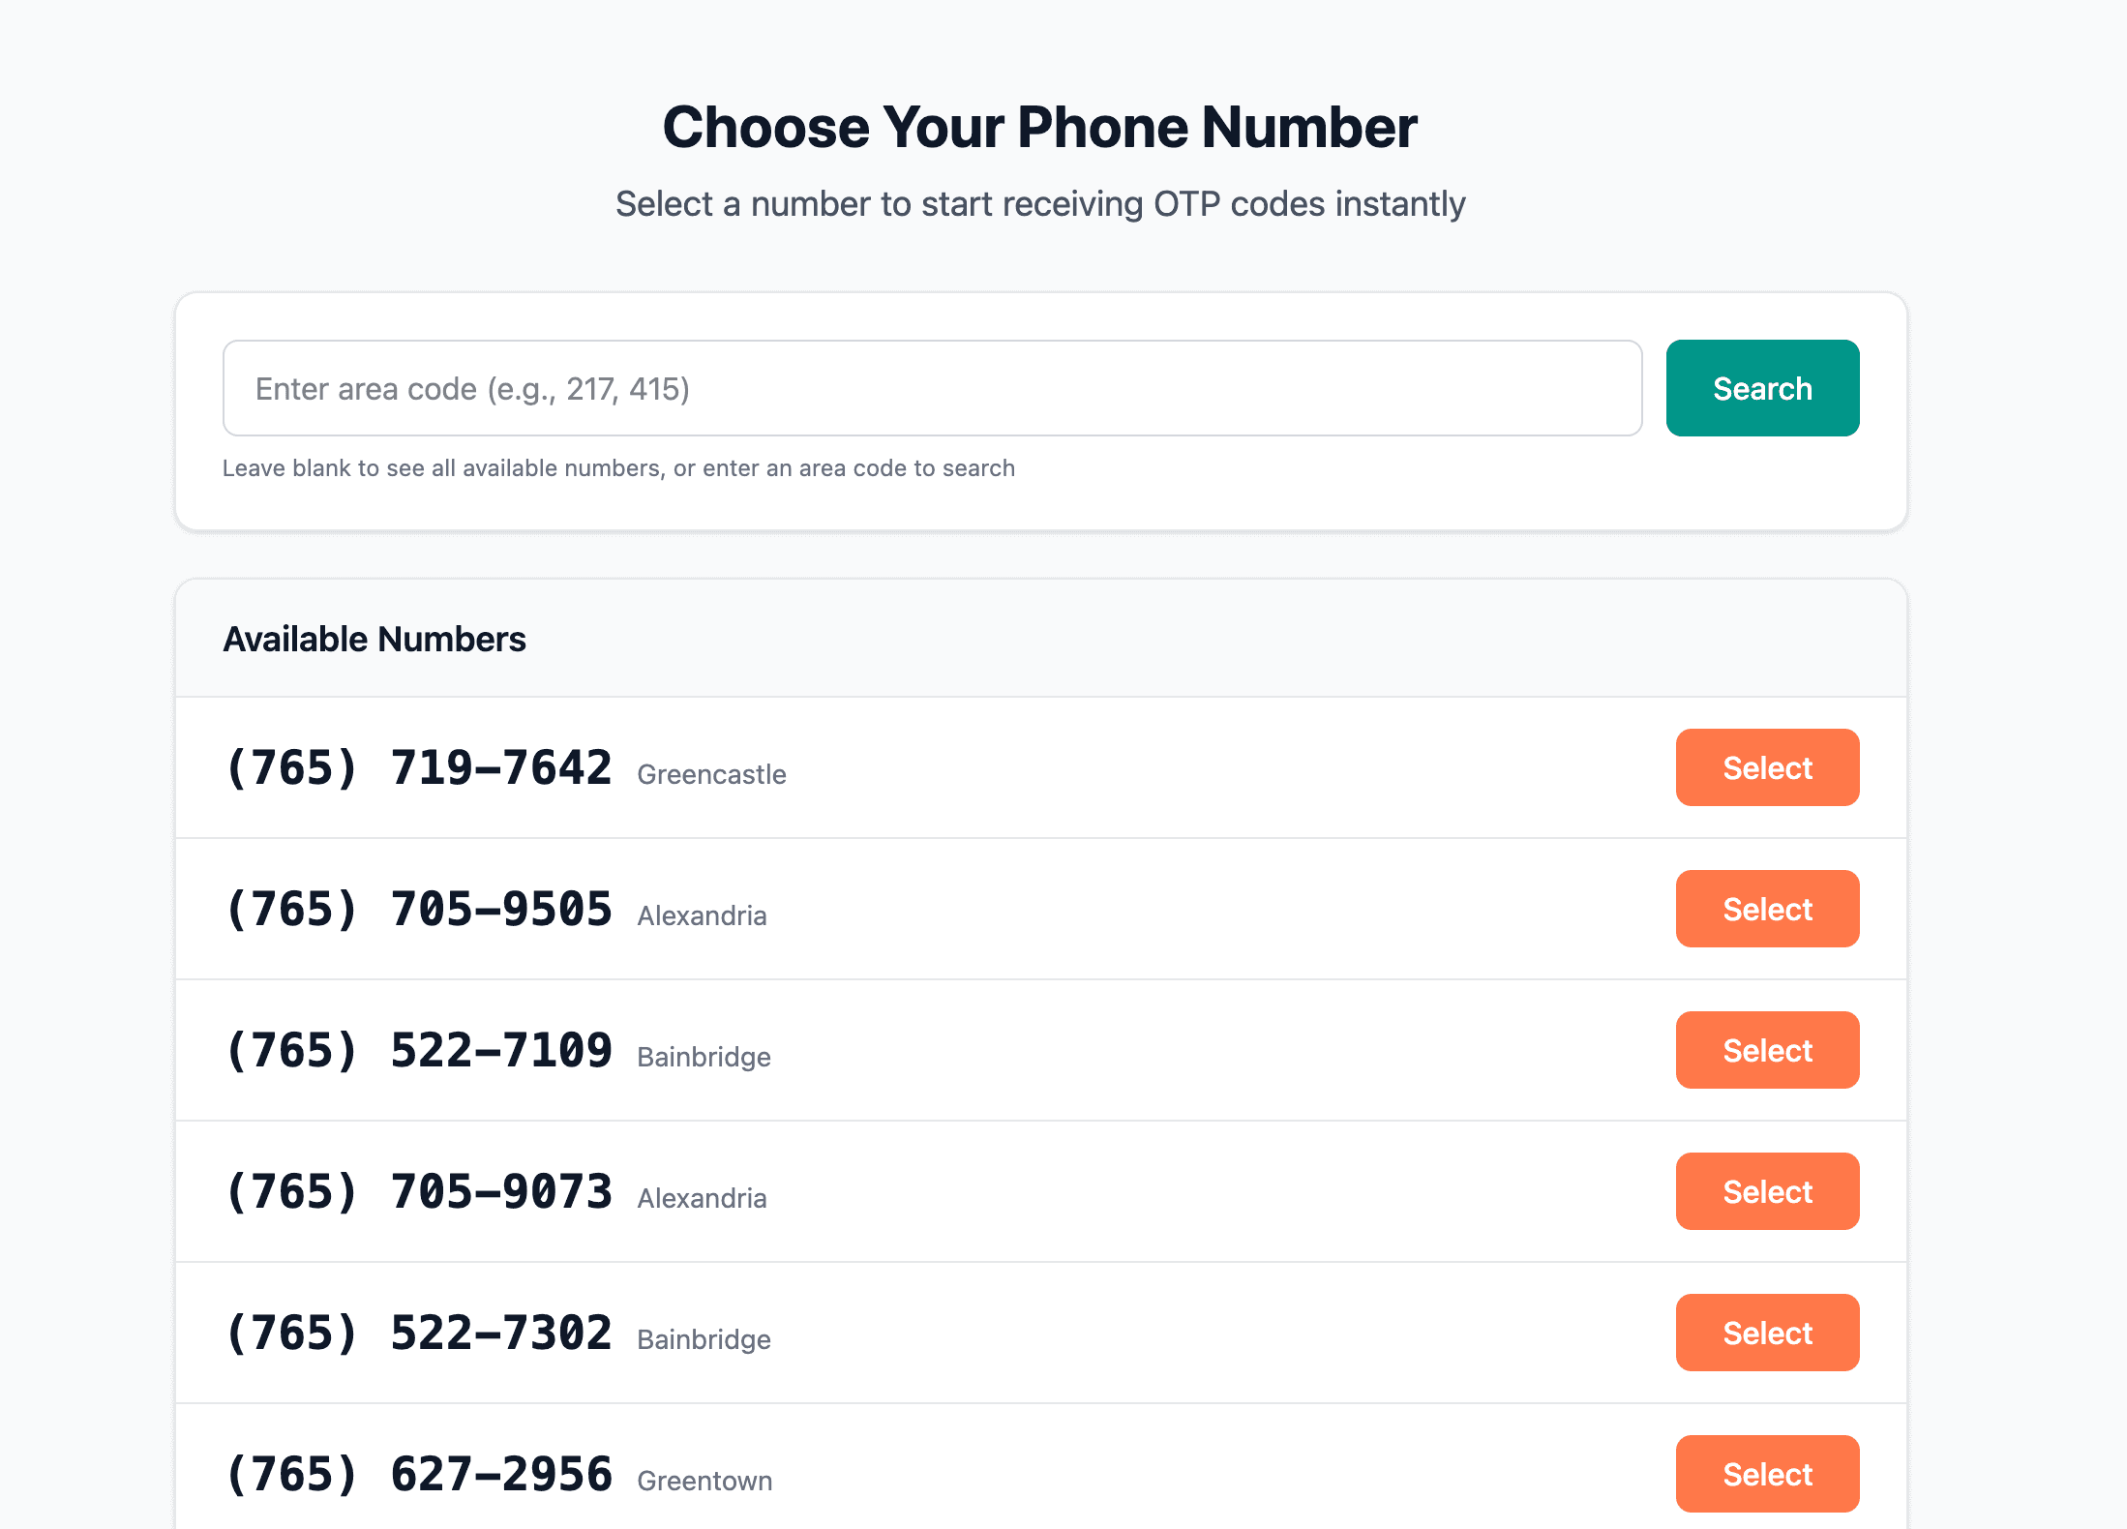The height and width of the screenshot is (1529, 2127).
Task: Click the Choose Your Phone Number heading
Action: (x=1040, y=127)
